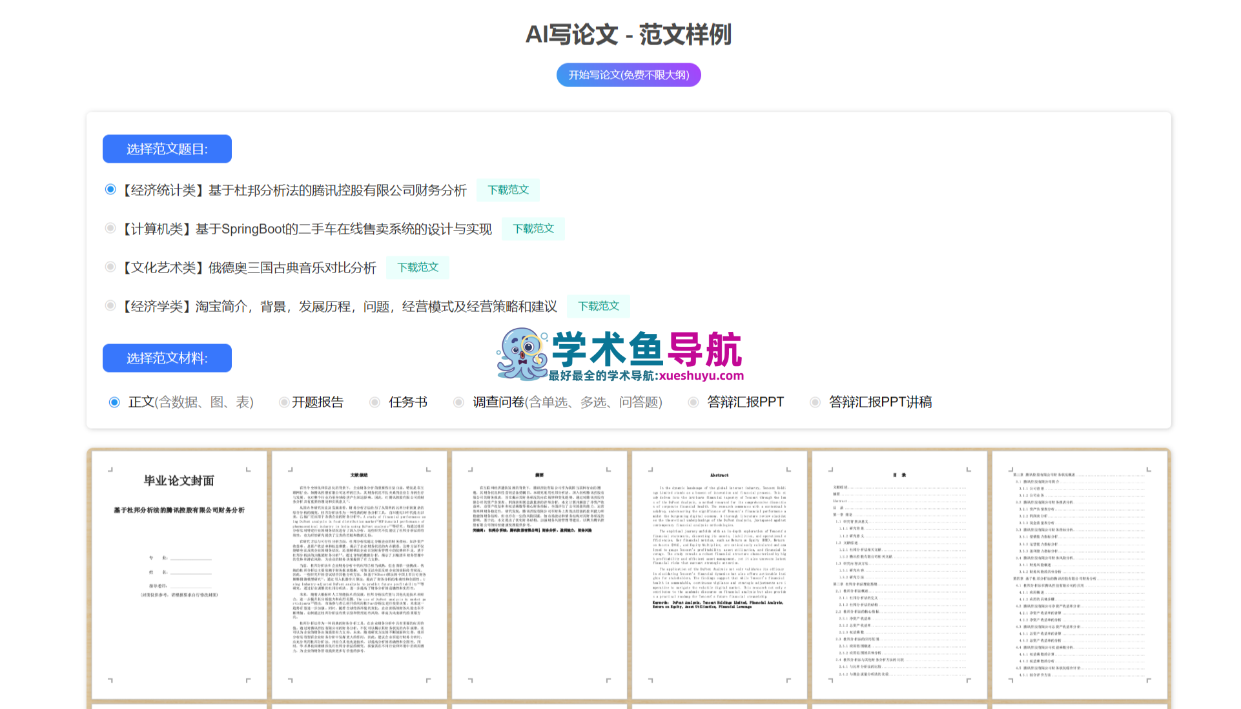Select the 计算机类 SpringBoot topic radio

tap(110, 228)
